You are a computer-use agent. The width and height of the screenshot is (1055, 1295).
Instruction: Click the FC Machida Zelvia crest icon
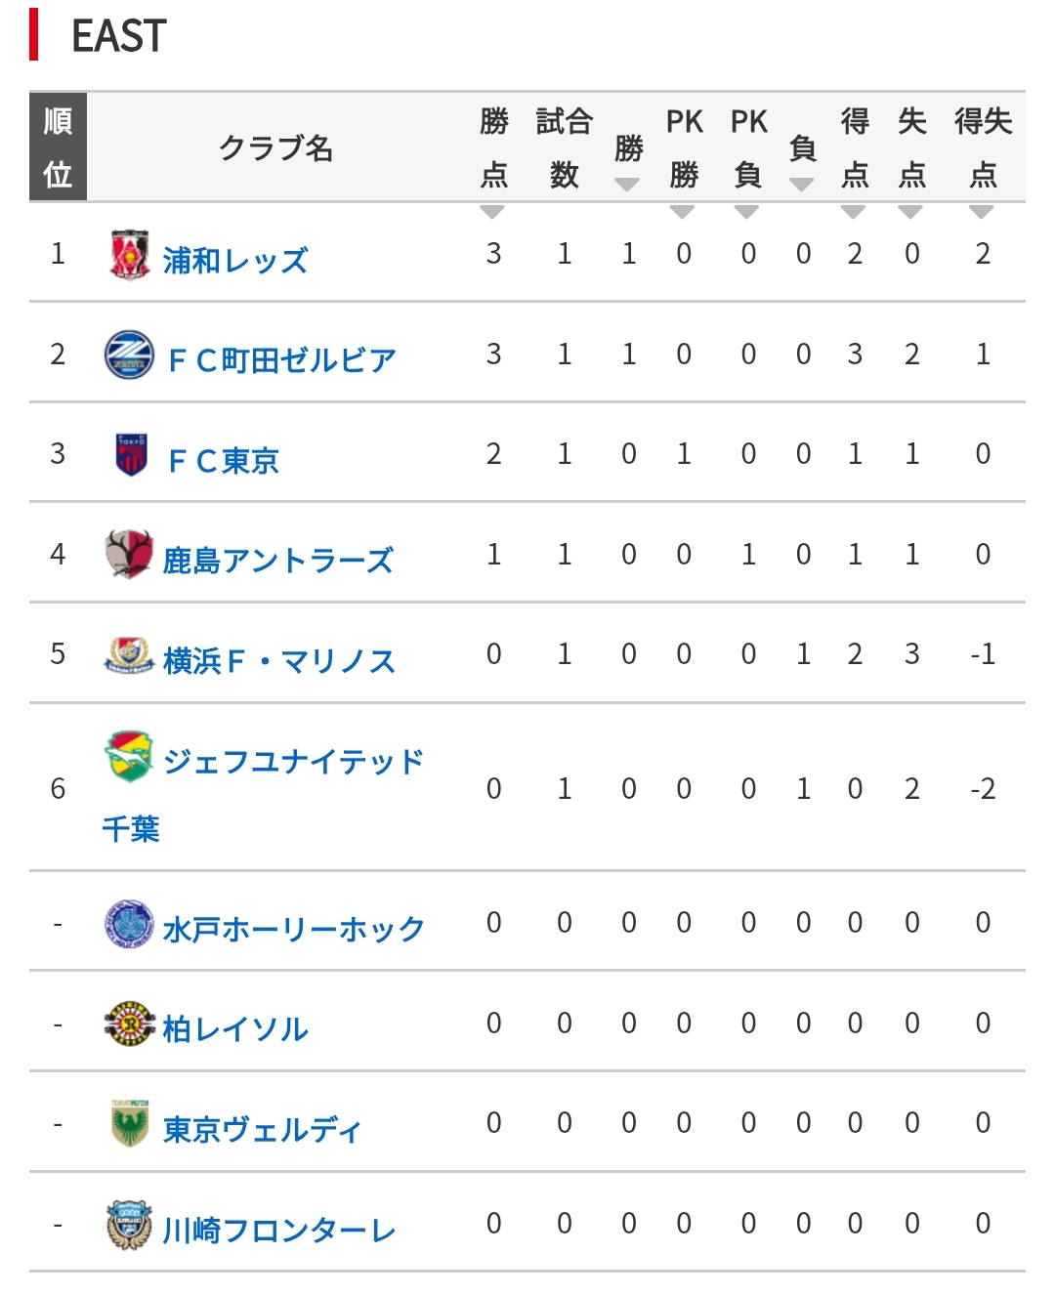coord(129,355)
